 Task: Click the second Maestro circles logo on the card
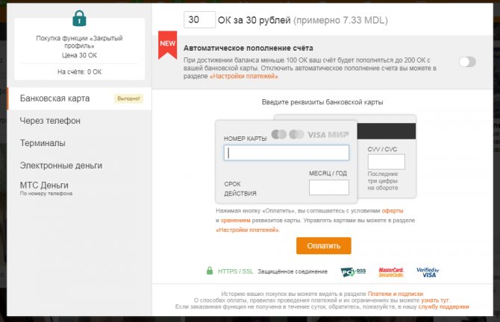(x=296, y=134)
